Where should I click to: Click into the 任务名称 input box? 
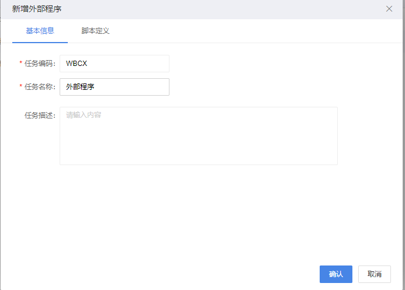pyautogui.click(x=115, y=87)
